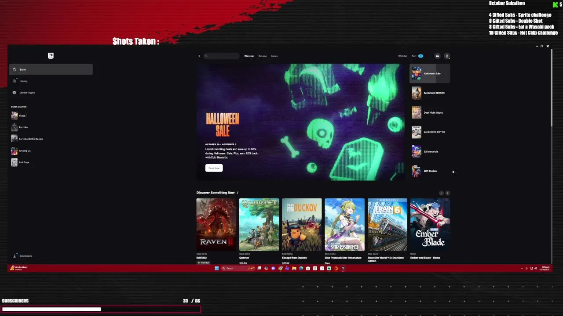This screenshot has width=563, height=316.
Task: Click the Downloads label in sidebar
Action: pyautogui.click(x=26, y=256)
